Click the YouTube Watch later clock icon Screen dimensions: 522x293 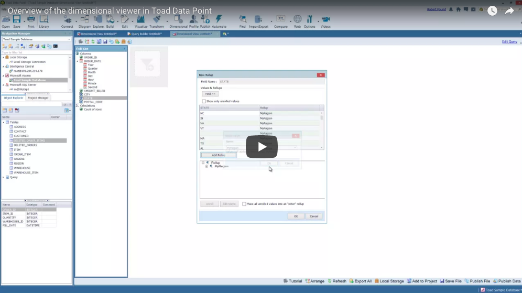(492, 11)
